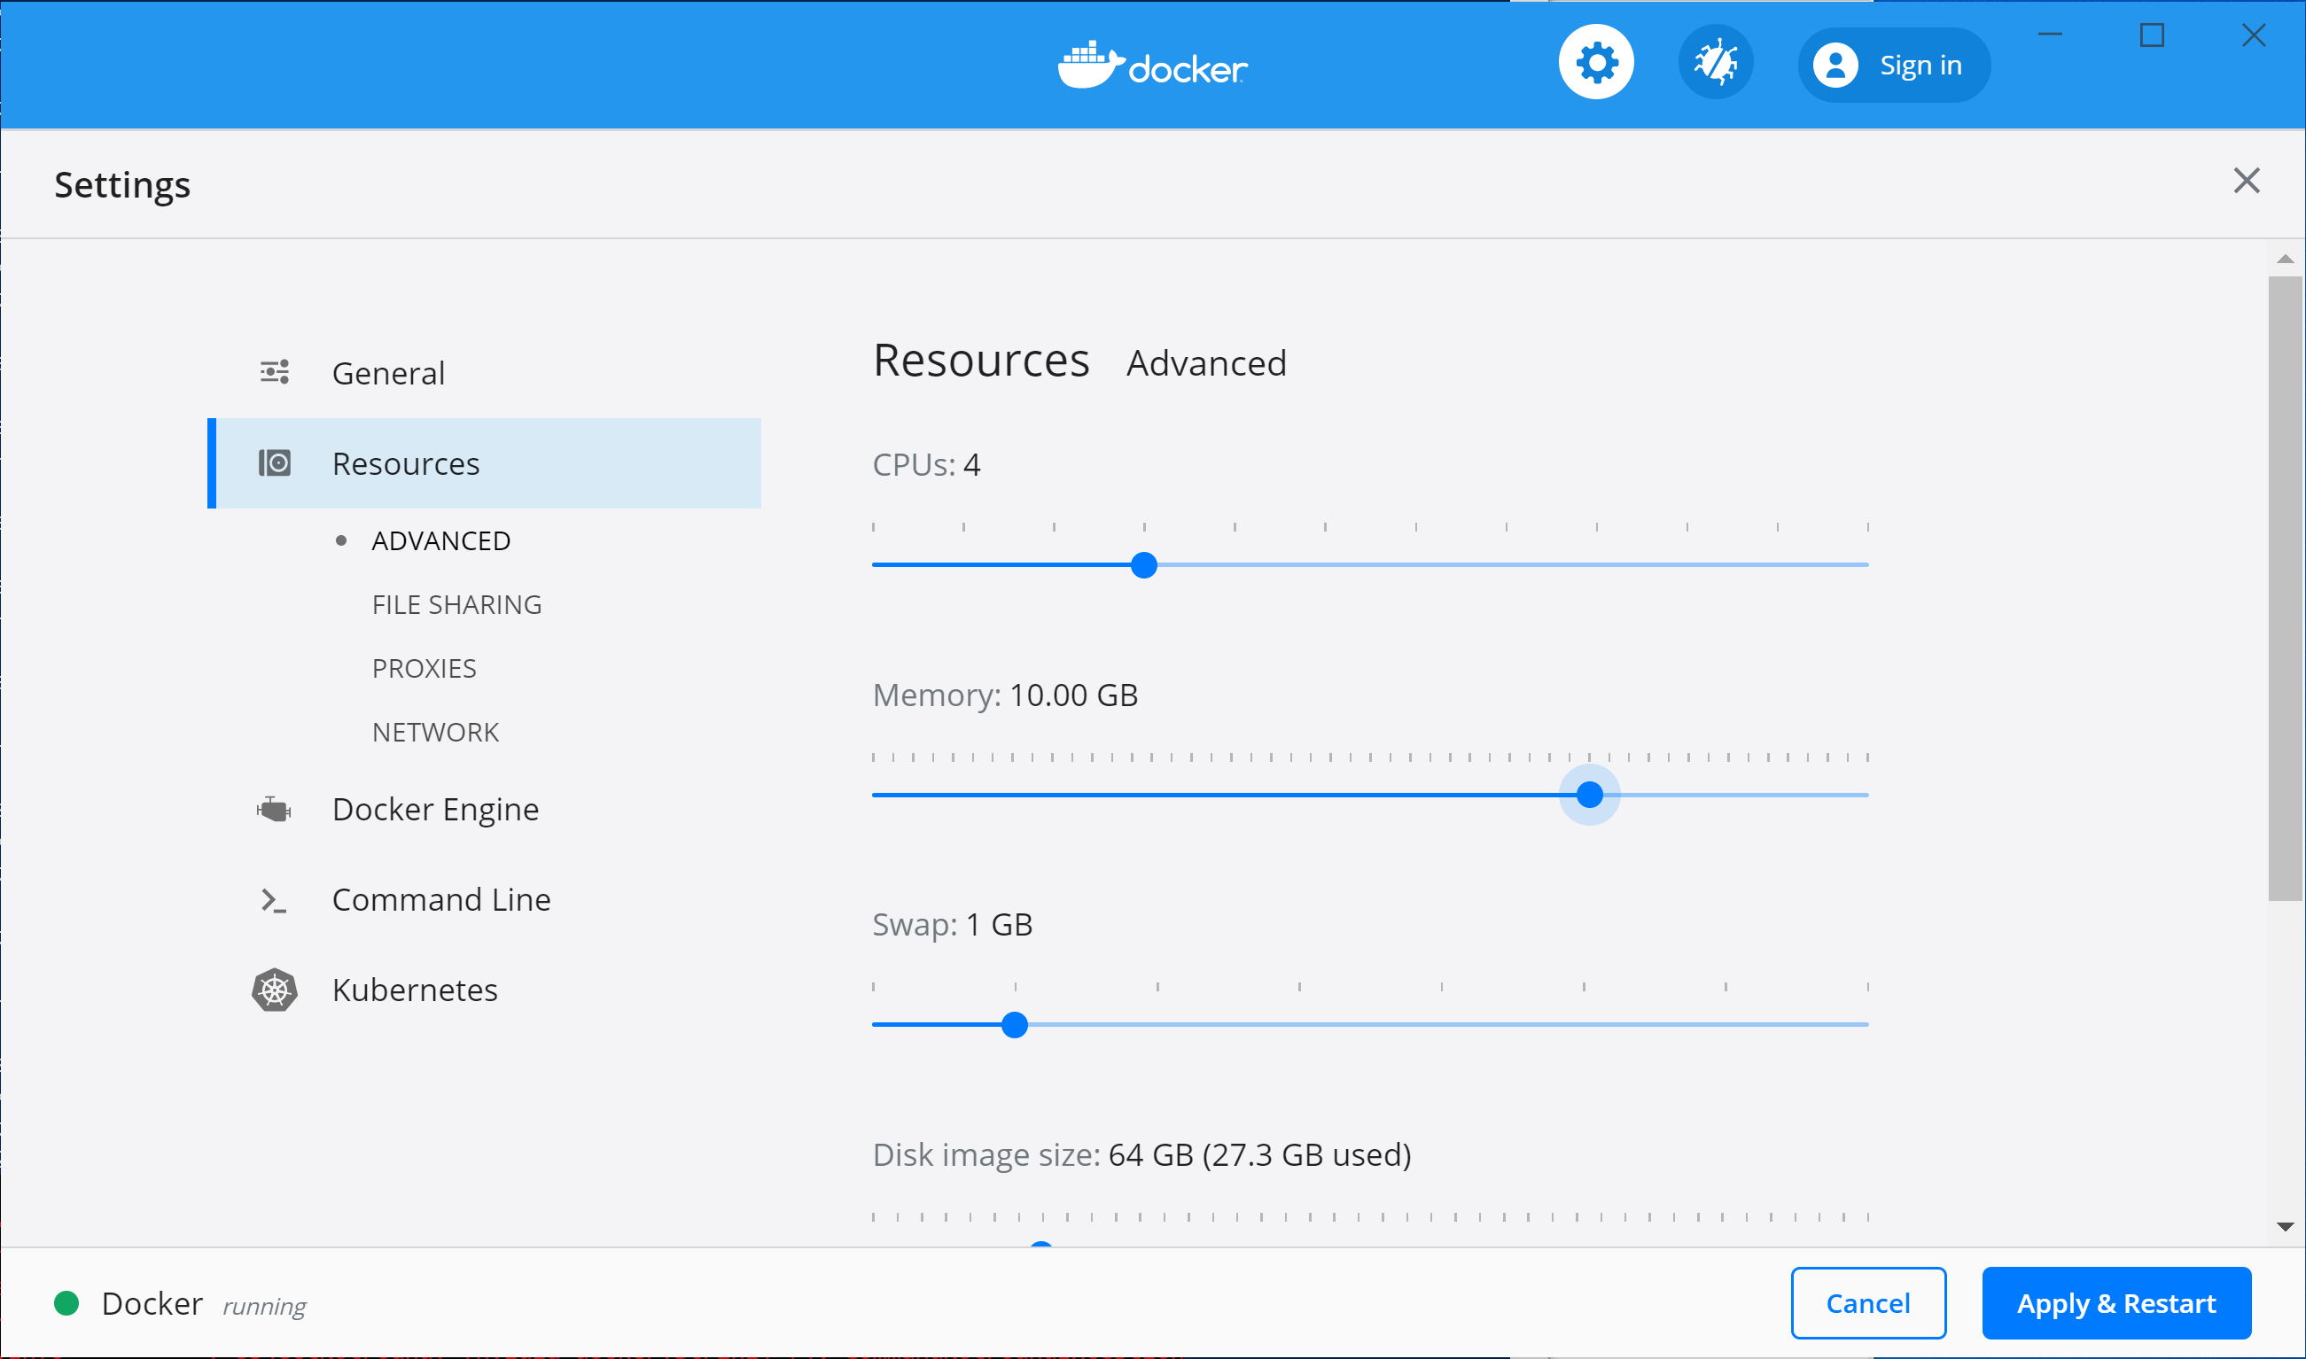Close the Settings dialog with its X
The height and width of the screenshot is (1359, 2306).
[2247, 181]
